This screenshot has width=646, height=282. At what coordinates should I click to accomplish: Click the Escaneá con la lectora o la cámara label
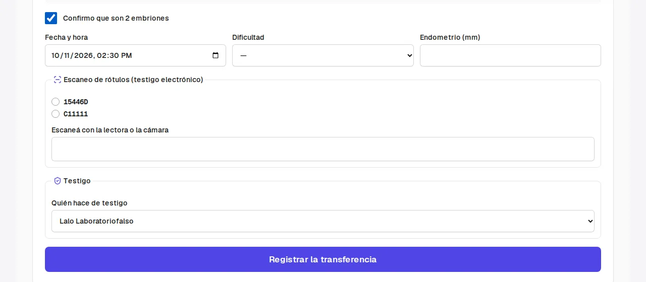[110, 130]
